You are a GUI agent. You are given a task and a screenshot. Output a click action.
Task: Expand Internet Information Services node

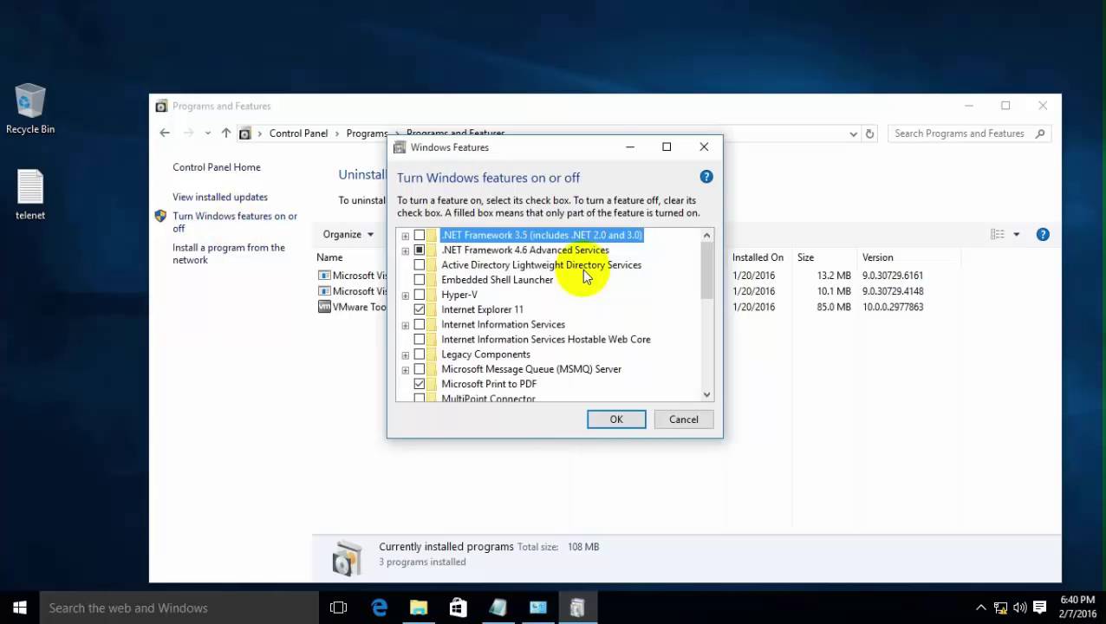pyautogui.click(x=405, y=325)
